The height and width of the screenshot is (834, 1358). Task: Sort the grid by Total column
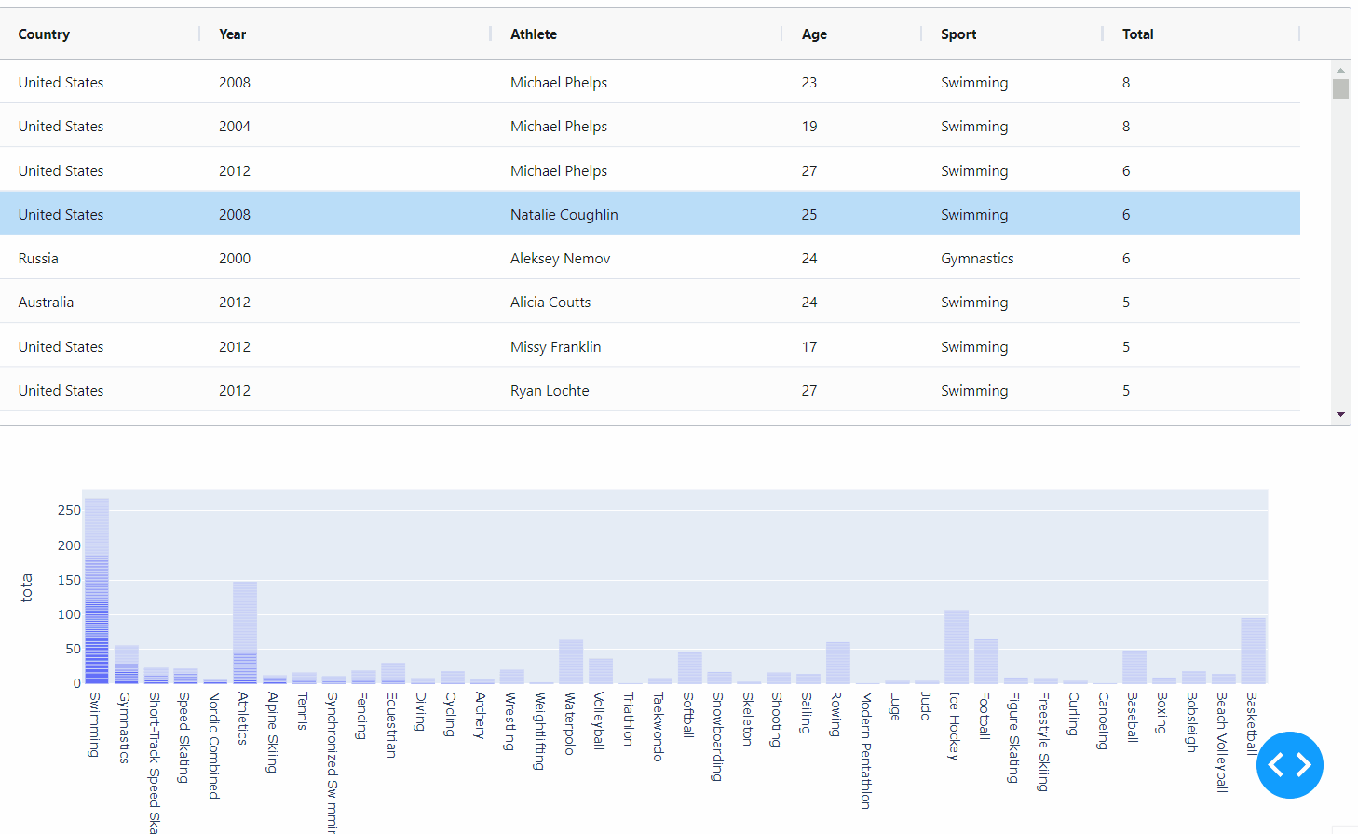click(x=1137, y=34)
